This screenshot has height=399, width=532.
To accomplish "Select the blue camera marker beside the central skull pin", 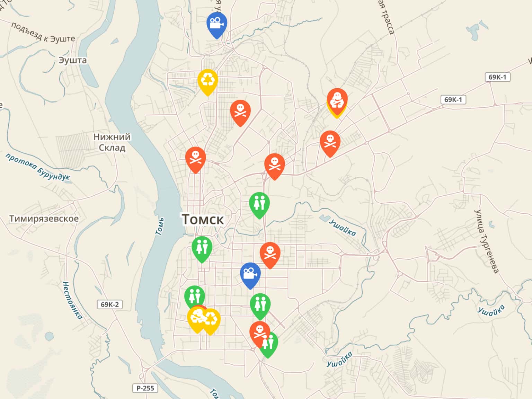I will [x=250, y=274].
